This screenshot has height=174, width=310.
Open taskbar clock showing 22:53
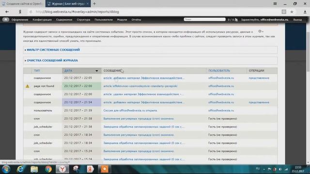pos(298,169)
